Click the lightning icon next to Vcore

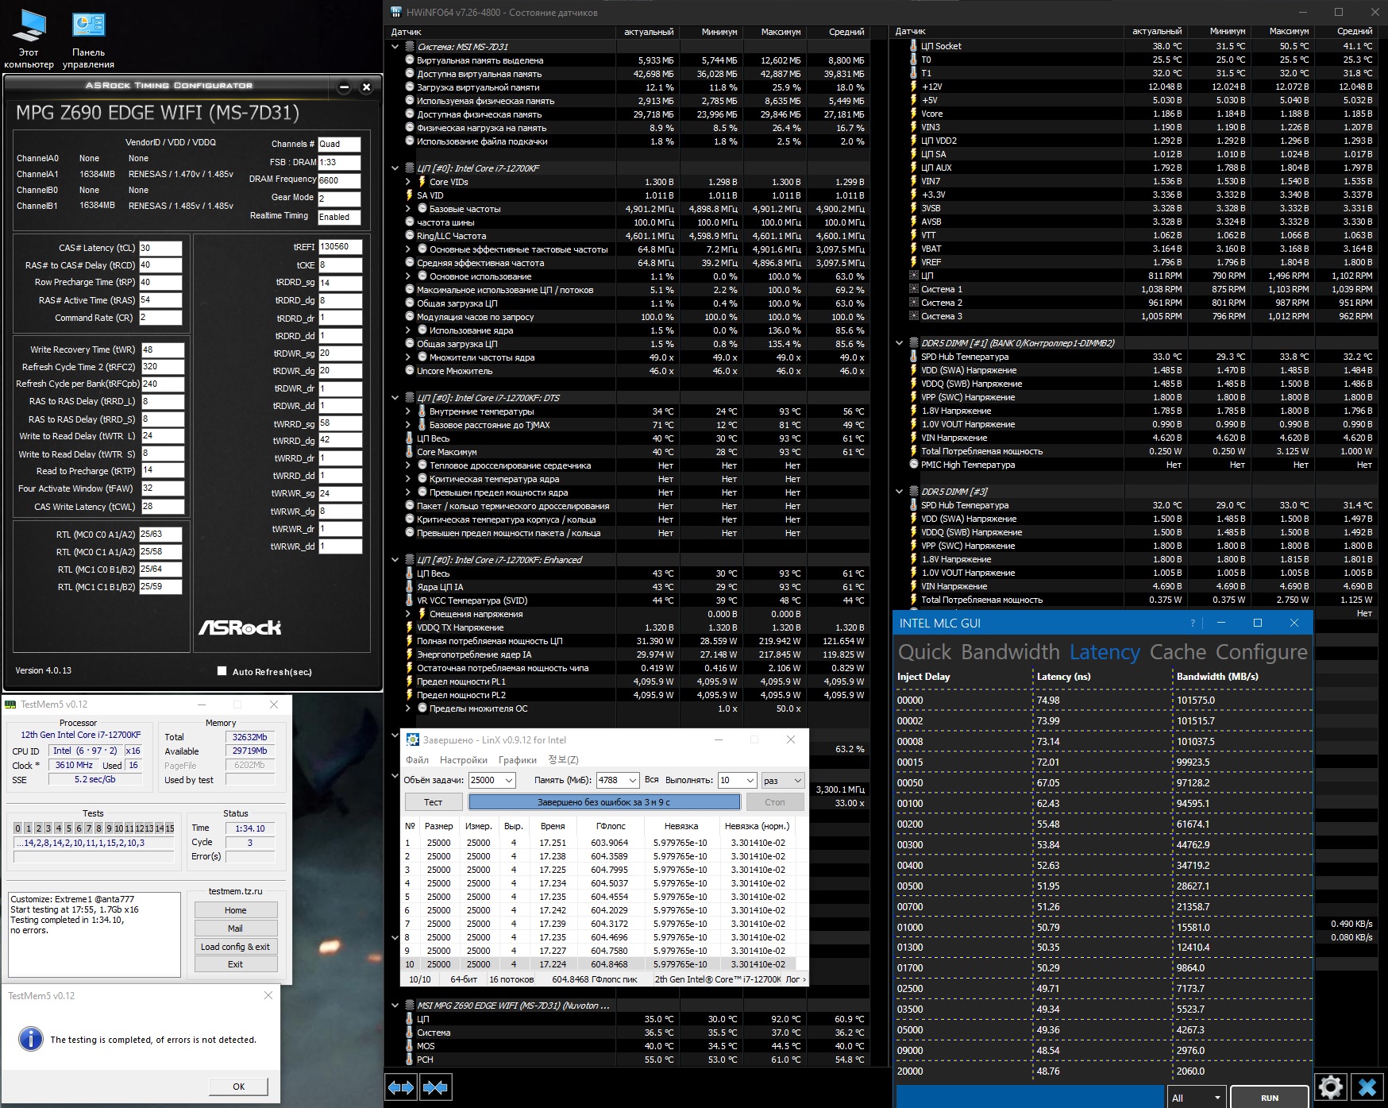click(x=913, y=114)
